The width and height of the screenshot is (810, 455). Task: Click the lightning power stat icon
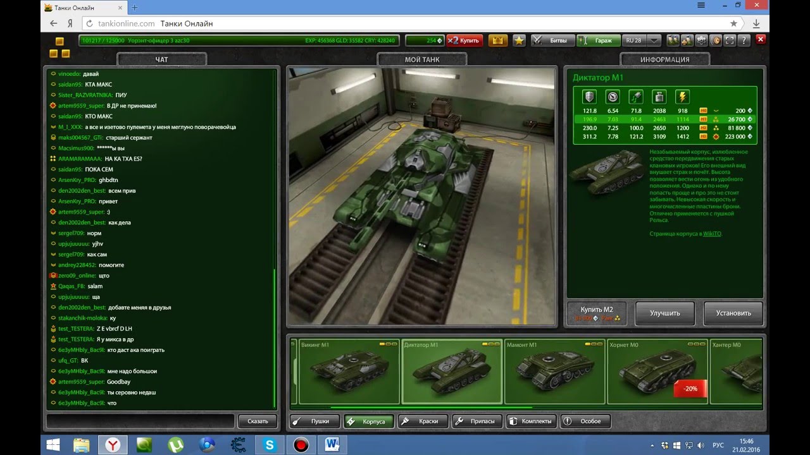tap(682, 97)
